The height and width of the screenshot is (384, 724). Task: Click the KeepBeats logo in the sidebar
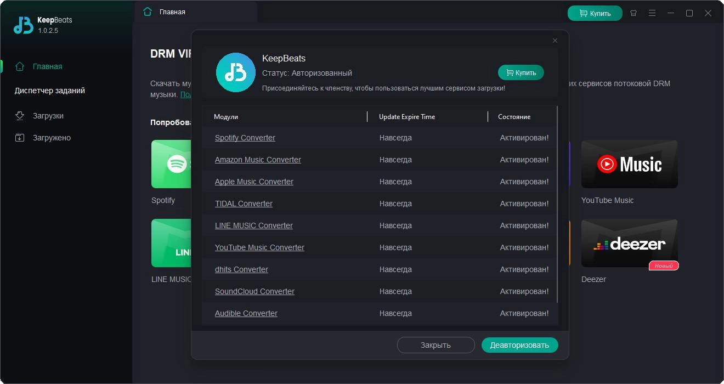point(24,25)
